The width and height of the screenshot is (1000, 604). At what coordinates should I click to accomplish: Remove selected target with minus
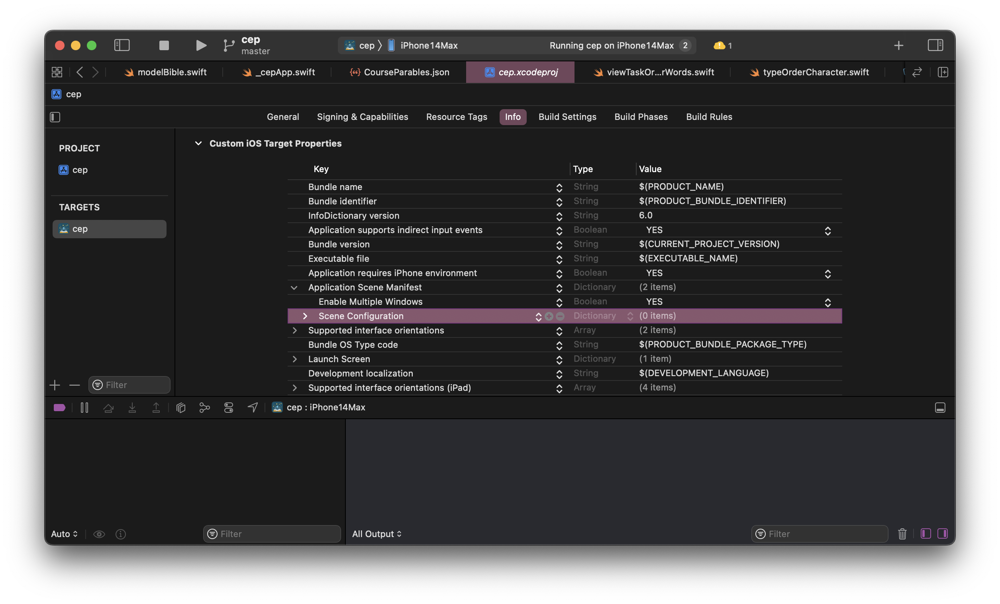[74, 385]
